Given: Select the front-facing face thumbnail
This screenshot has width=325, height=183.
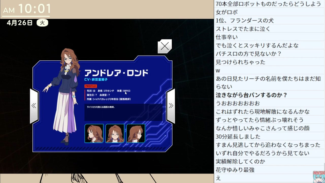Looking at the screenshot, I should (115, 134).
